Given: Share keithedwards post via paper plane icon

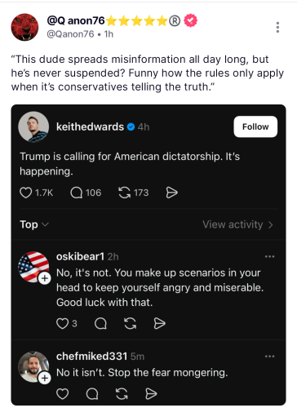Looking at the screenshot, I should pos(172,193).
